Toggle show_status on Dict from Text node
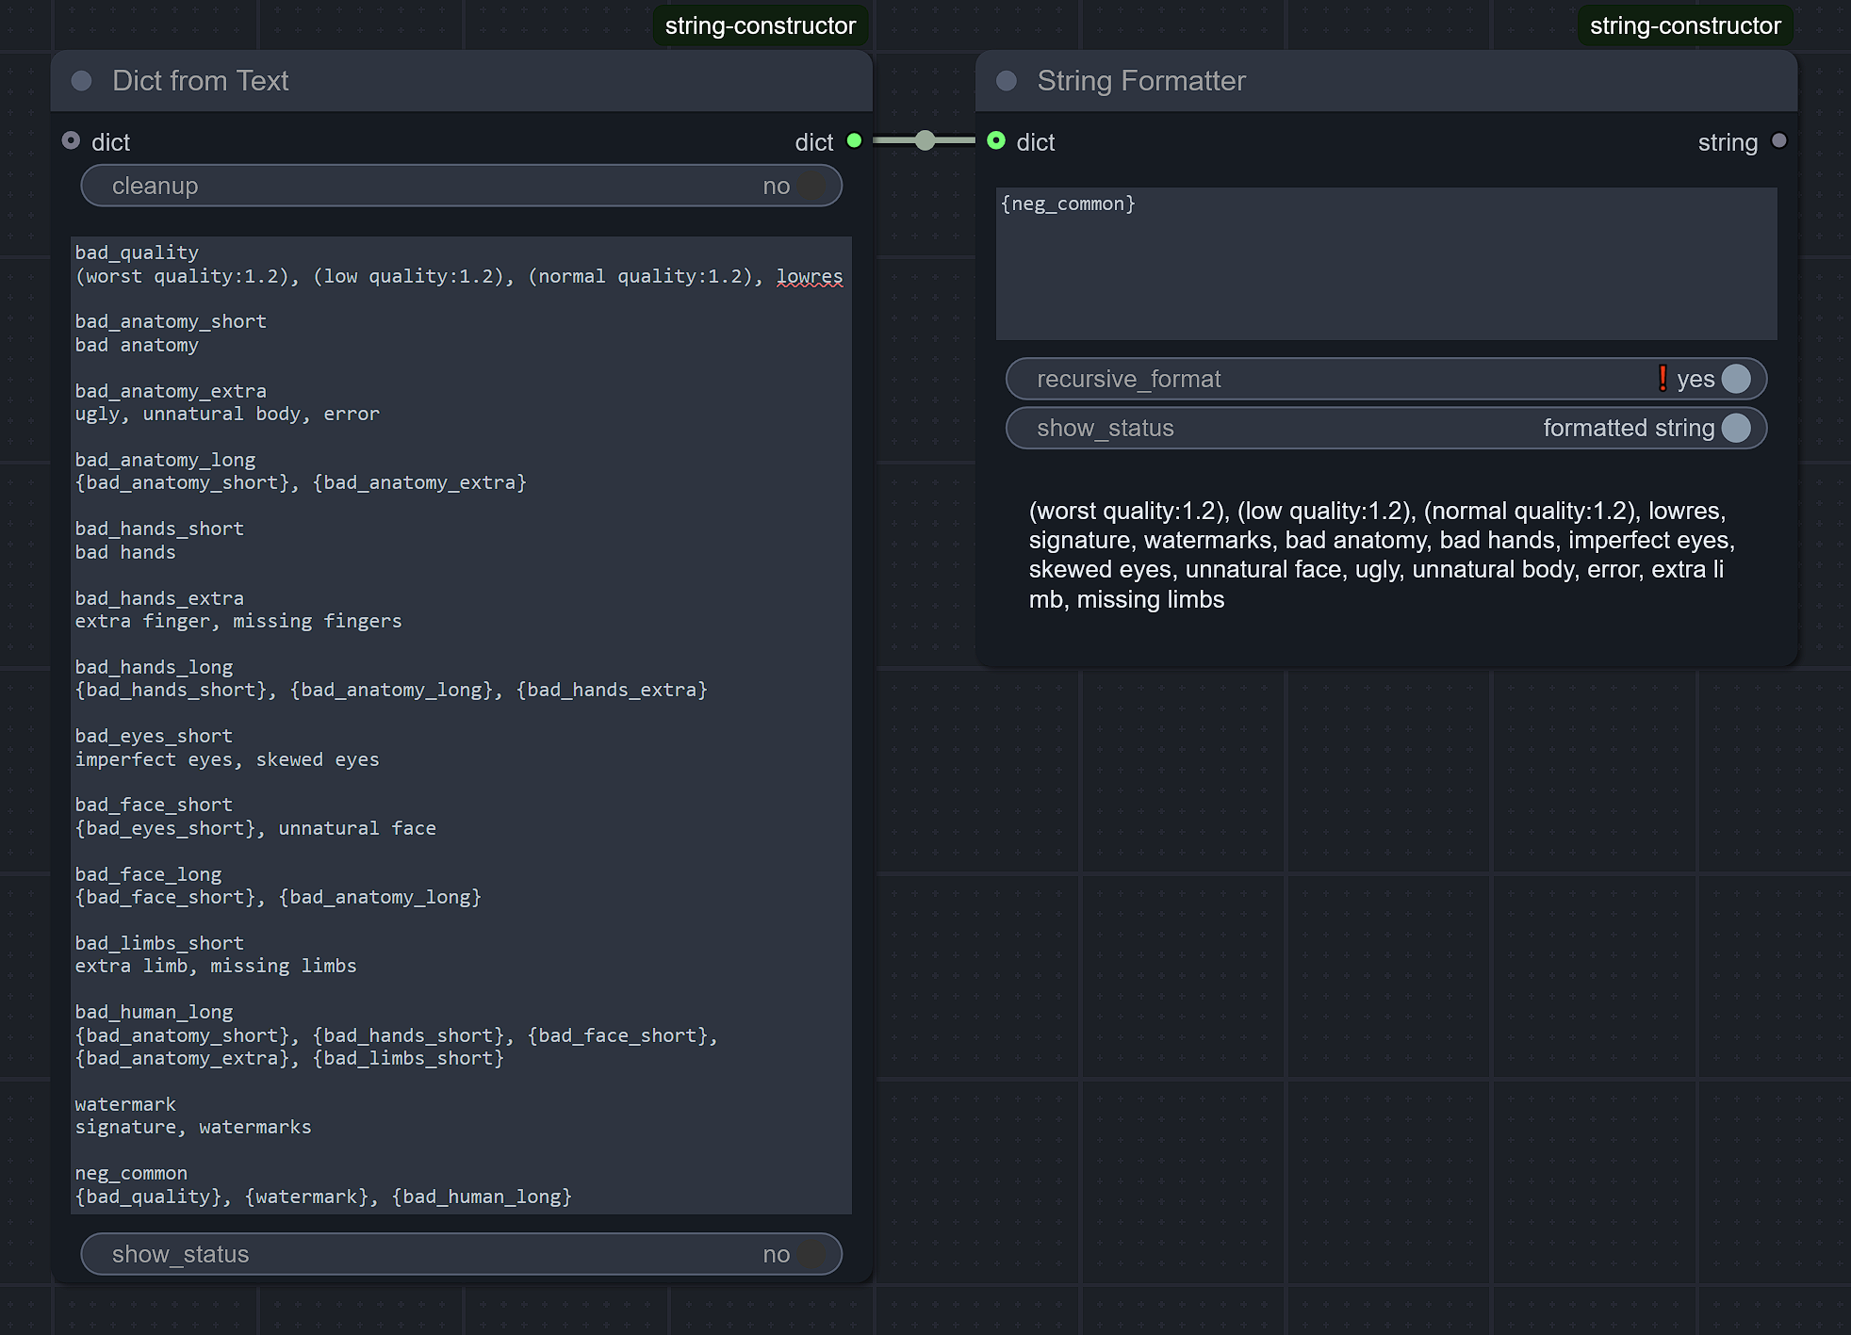 pos(462,1254)
